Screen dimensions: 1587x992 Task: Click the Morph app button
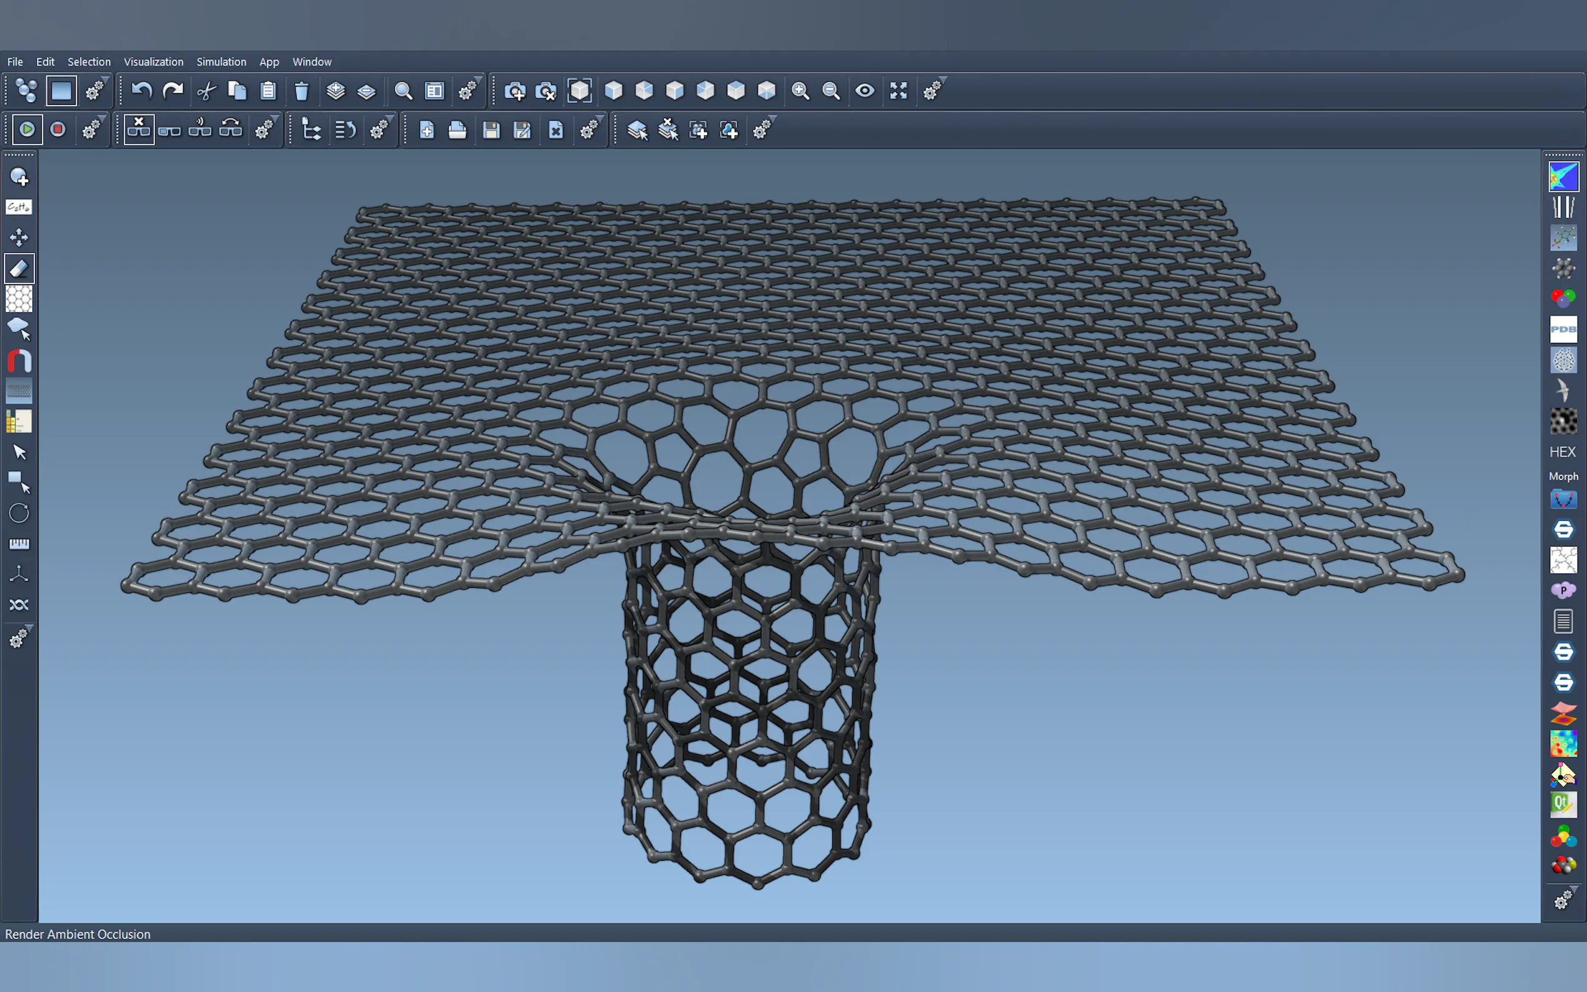pyautogui.click(x=1563, y=476)
